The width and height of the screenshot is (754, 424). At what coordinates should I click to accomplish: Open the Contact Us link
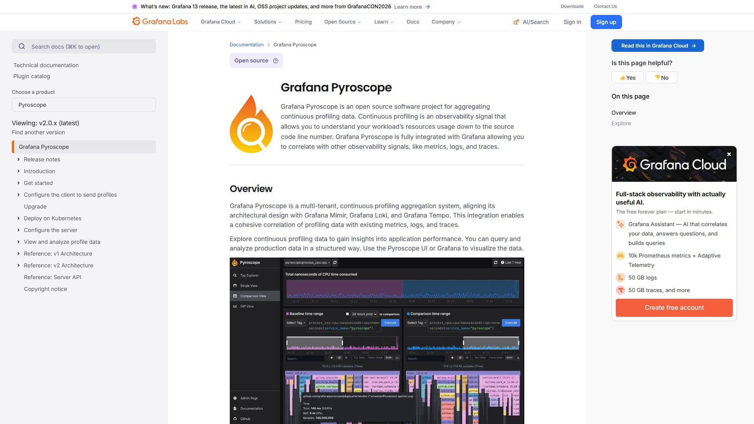click(x=605, y=6)
